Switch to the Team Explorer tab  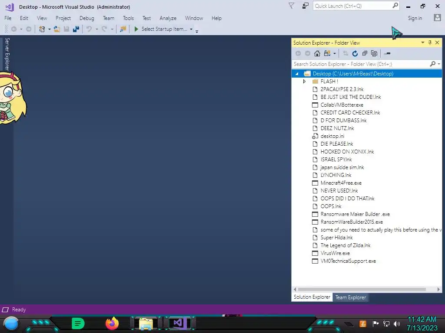point(351,297)
